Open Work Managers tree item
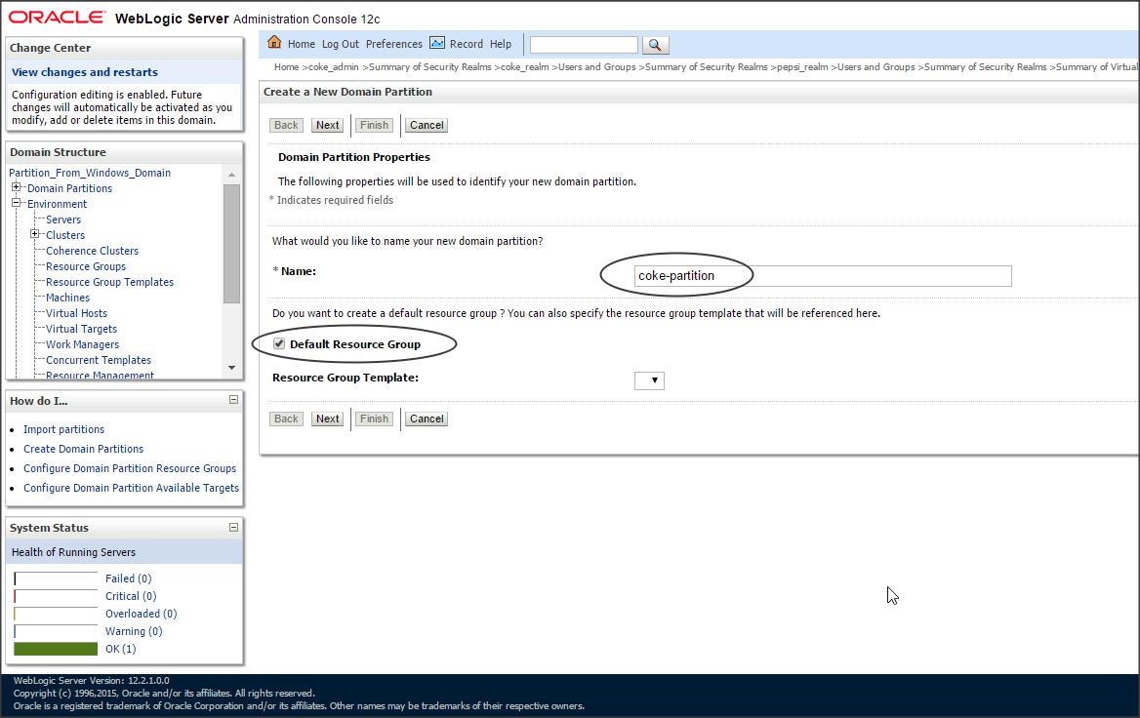 (82, 344)
